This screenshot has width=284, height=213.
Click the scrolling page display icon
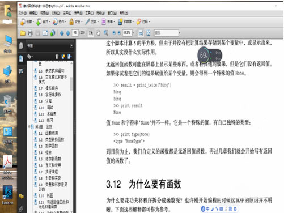point(141,33)
